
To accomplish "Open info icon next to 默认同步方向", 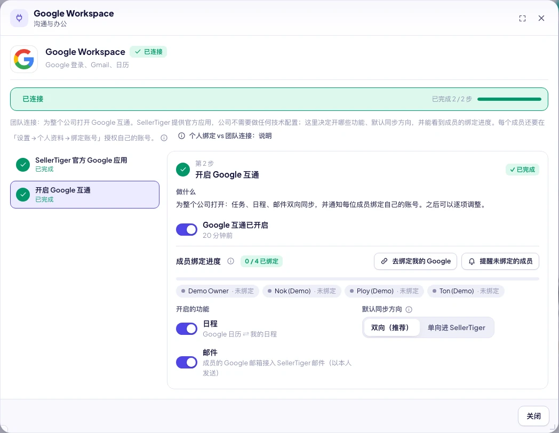I will click(x=409, y=309).
